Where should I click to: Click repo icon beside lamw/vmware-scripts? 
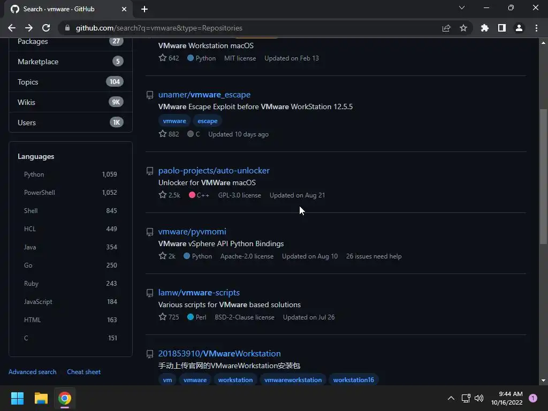(x=150, y=293)
